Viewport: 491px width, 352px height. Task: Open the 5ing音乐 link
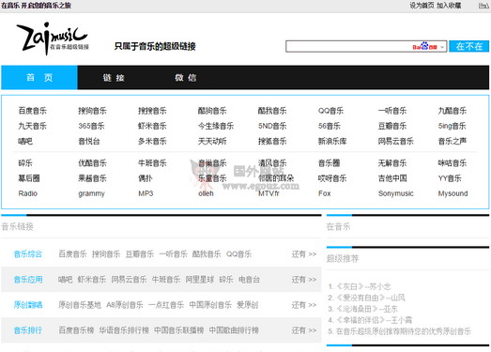coord(452,126)
